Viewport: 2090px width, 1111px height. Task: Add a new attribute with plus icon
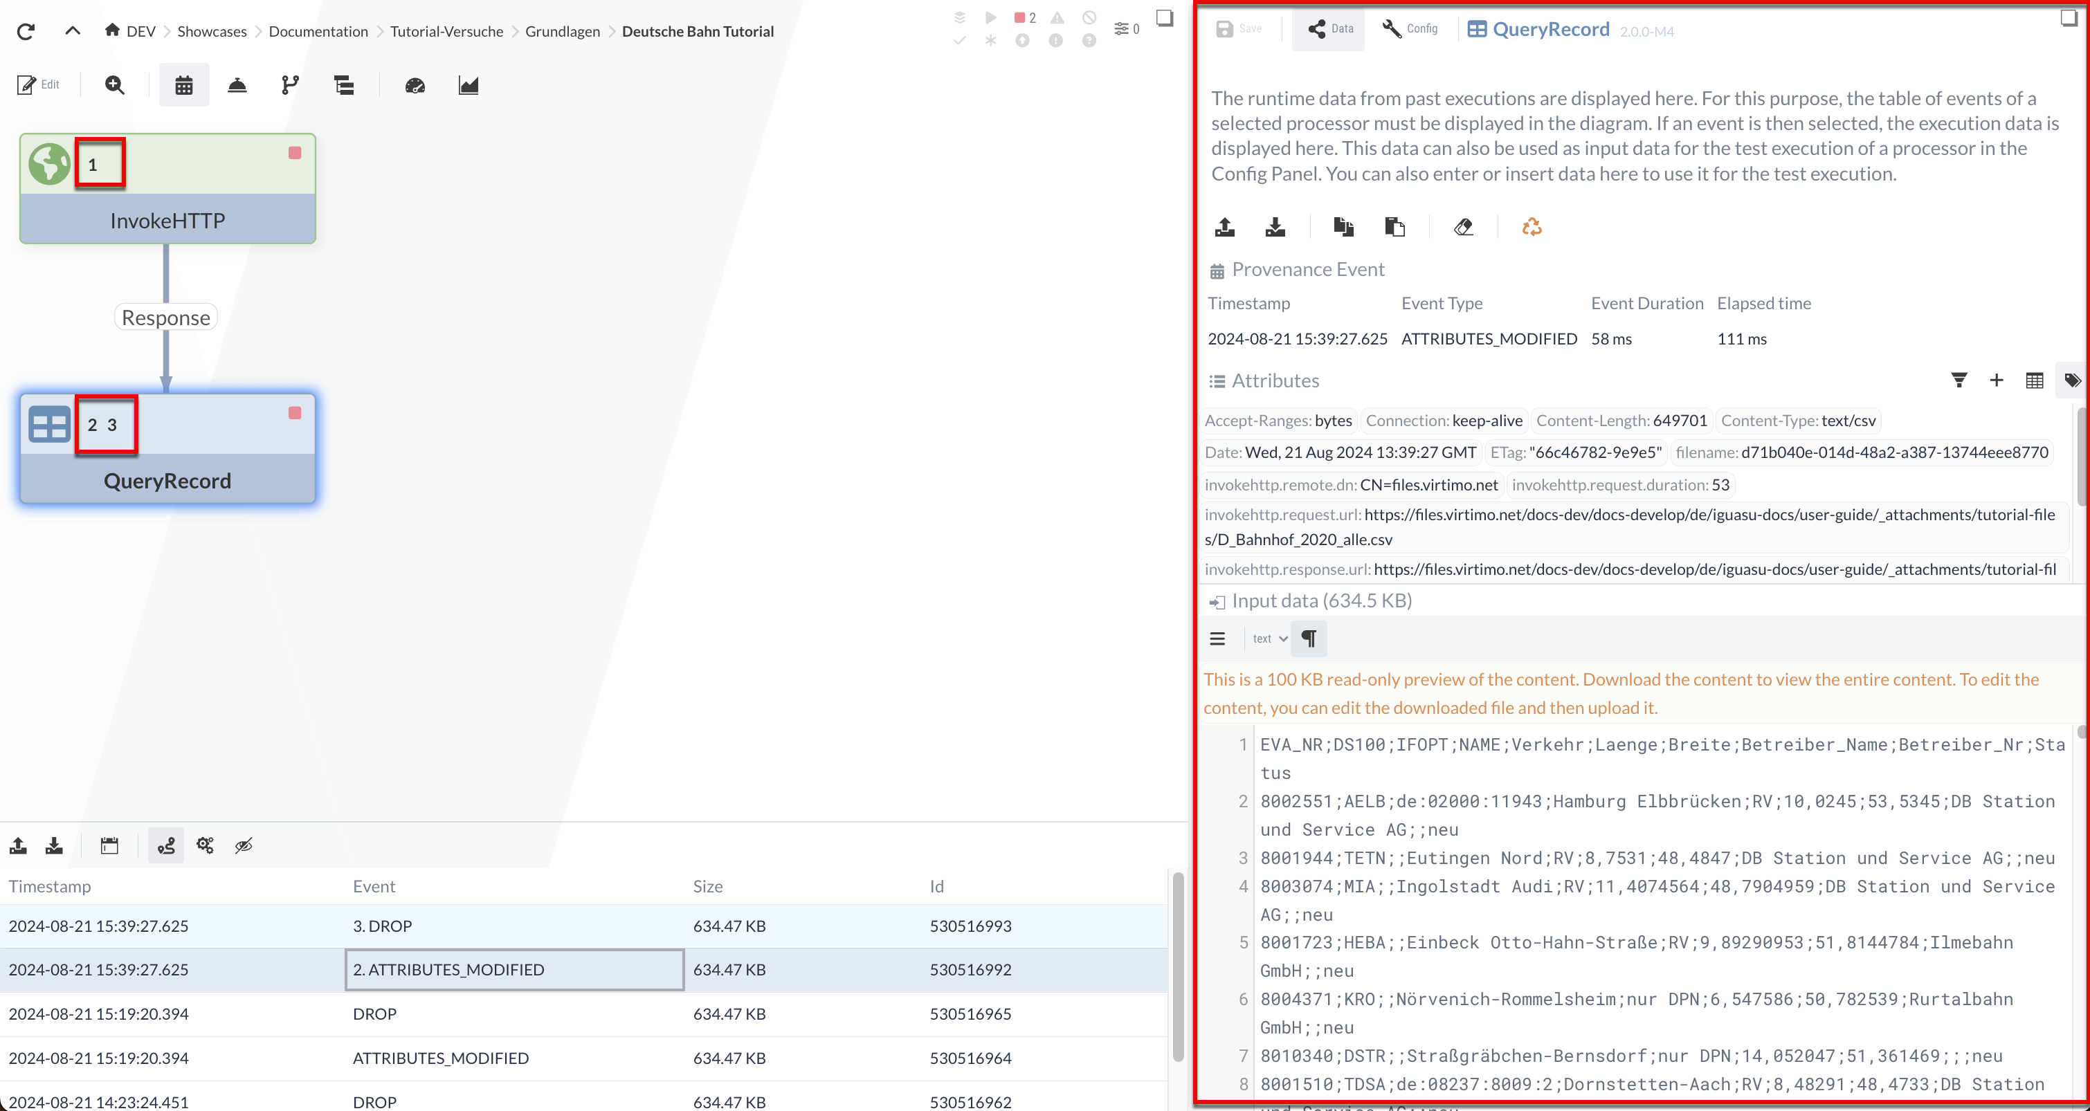tap(1997, 380)
